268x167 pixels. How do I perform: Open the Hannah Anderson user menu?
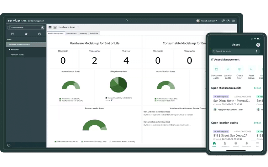[207, 21]
